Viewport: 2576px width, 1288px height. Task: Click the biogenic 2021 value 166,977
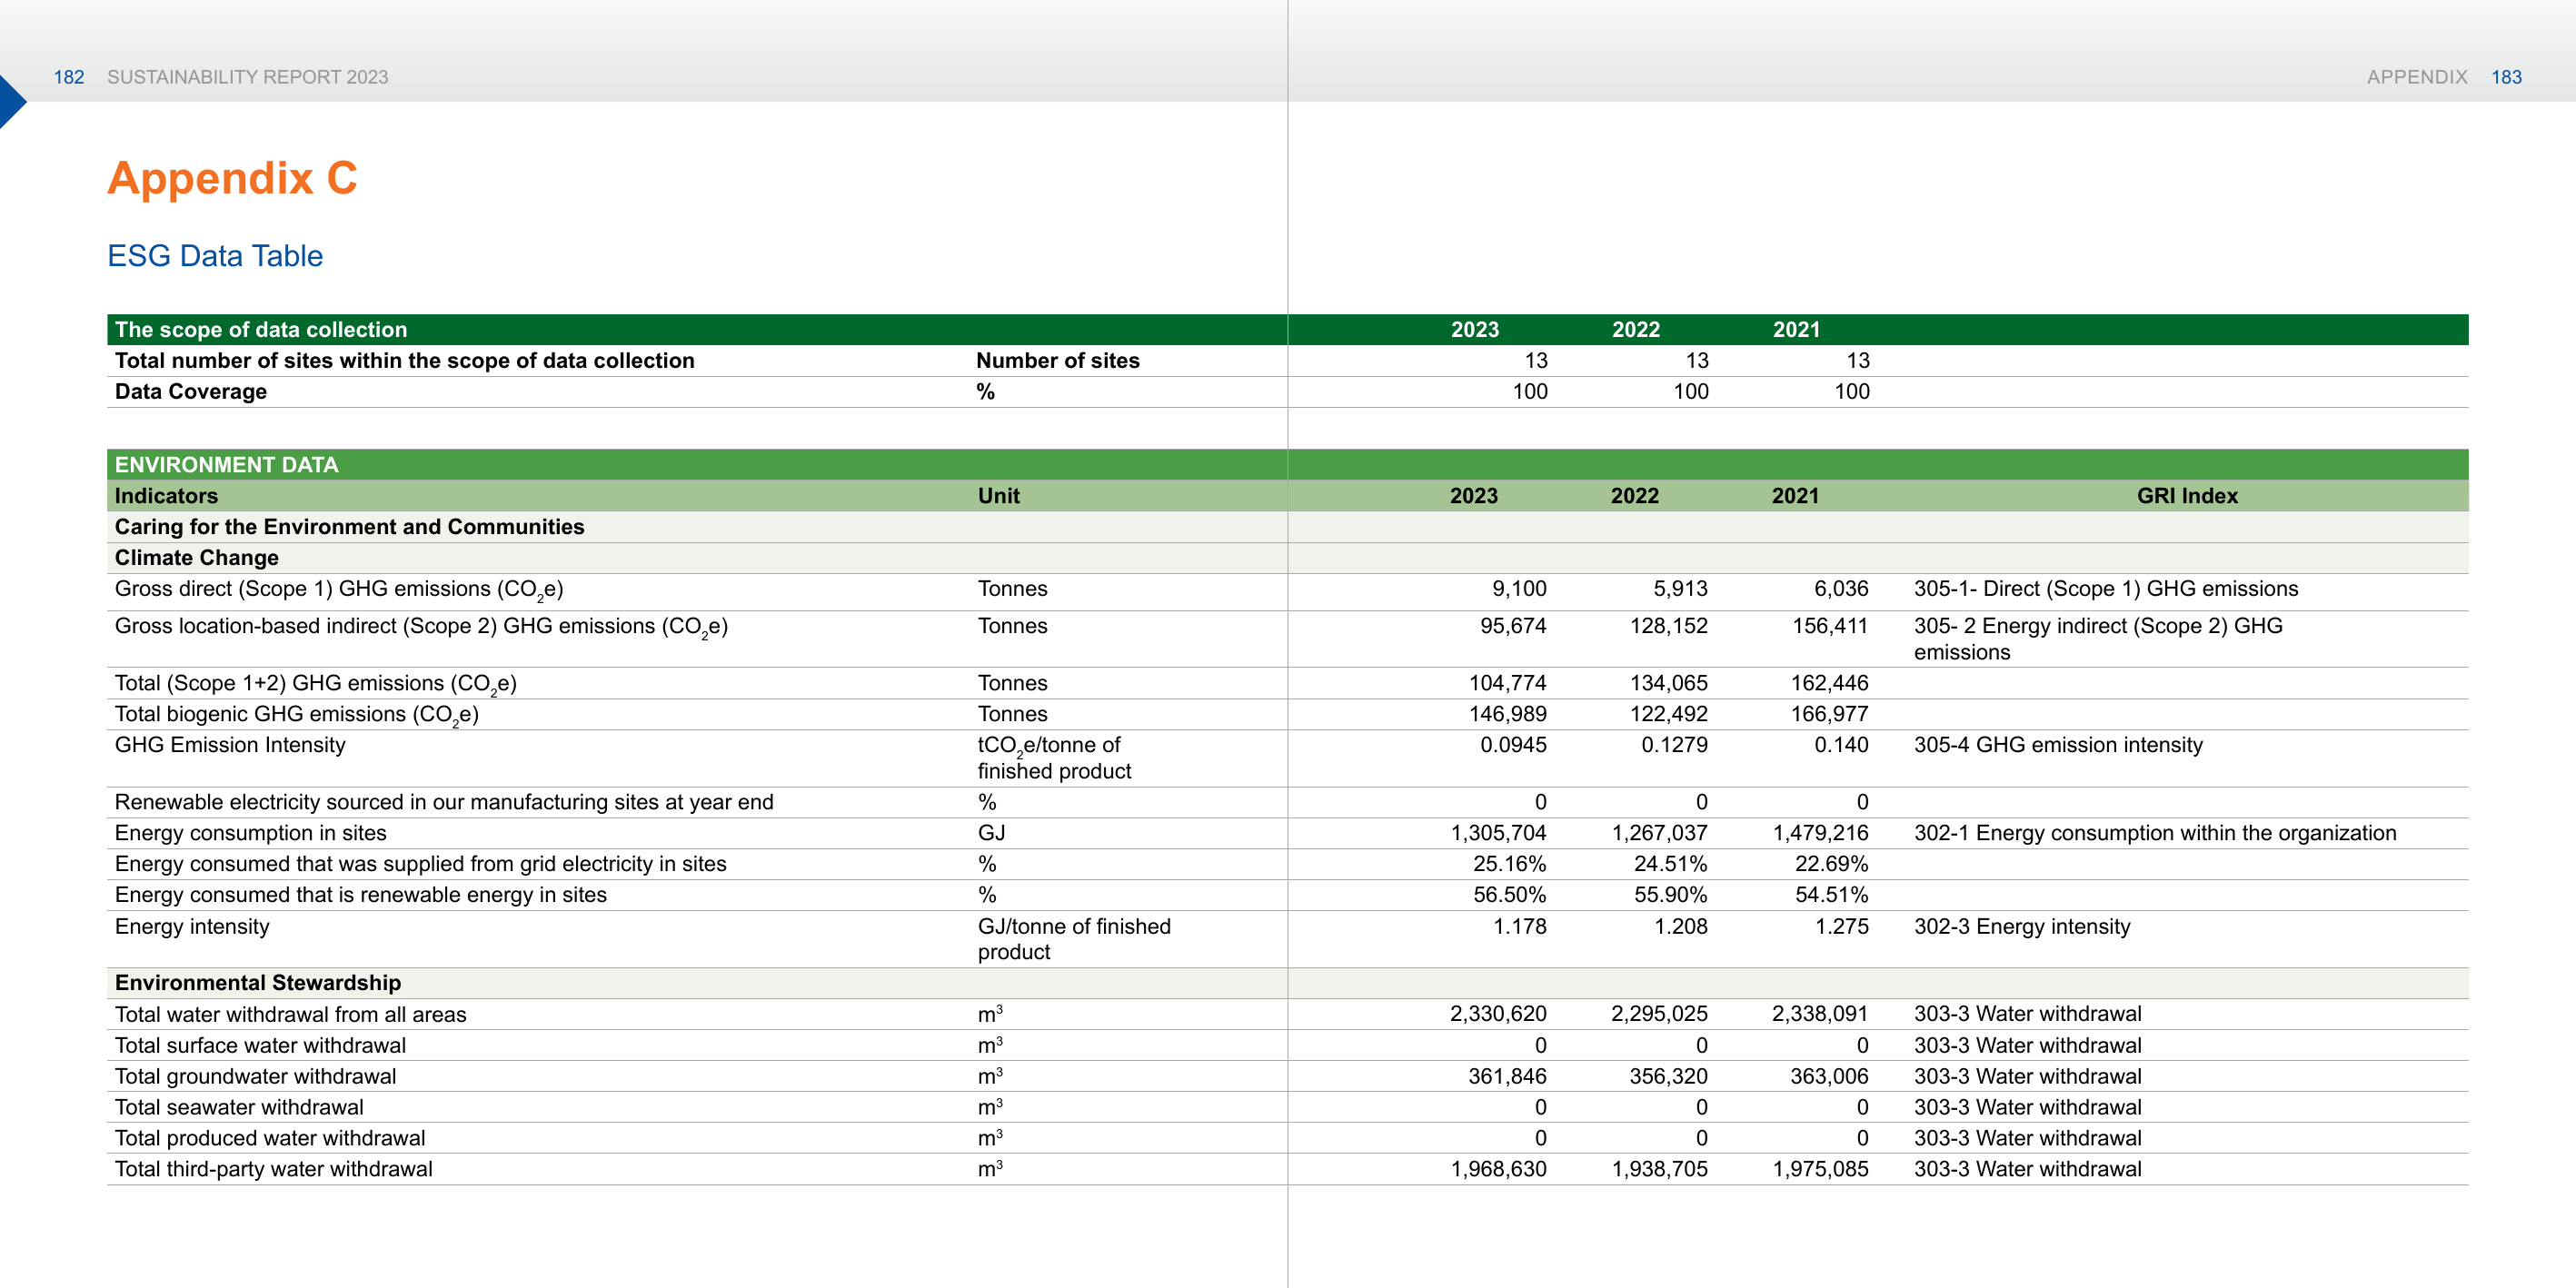pyautogui.click(x=1830, y=714)
